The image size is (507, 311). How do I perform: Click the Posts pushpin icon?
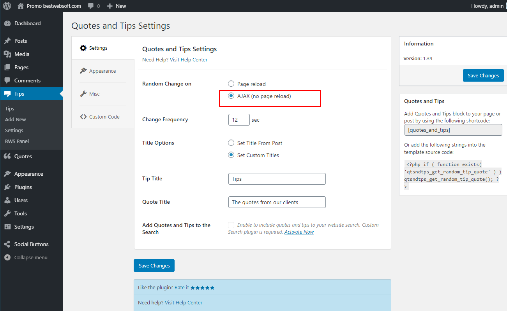point(7,41)
